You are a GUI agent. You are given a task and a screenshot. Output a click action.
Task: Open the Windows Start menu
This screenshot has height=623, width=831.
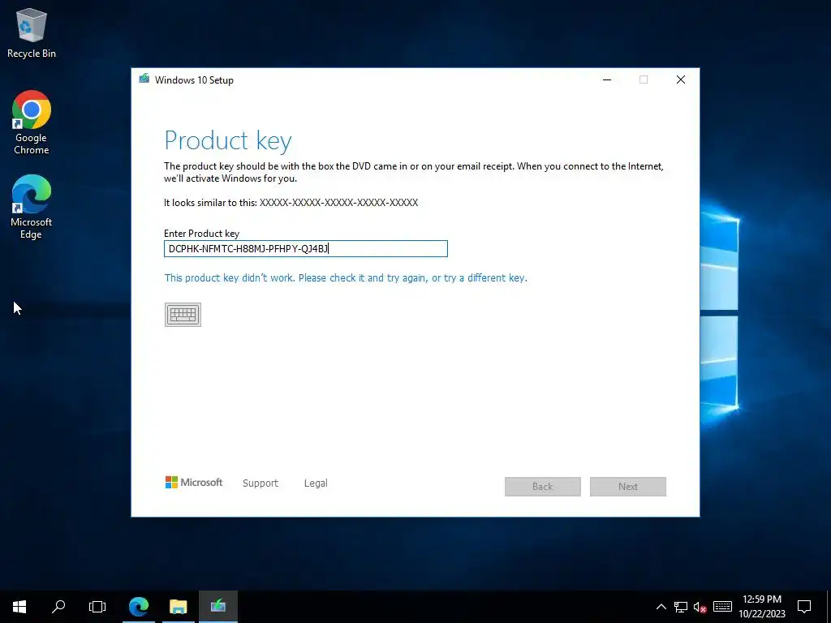click(x=19, y=607)
